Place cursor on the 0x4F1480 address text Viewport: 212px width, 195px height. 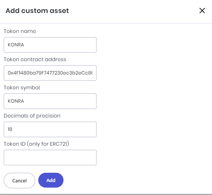click(50, 73)
